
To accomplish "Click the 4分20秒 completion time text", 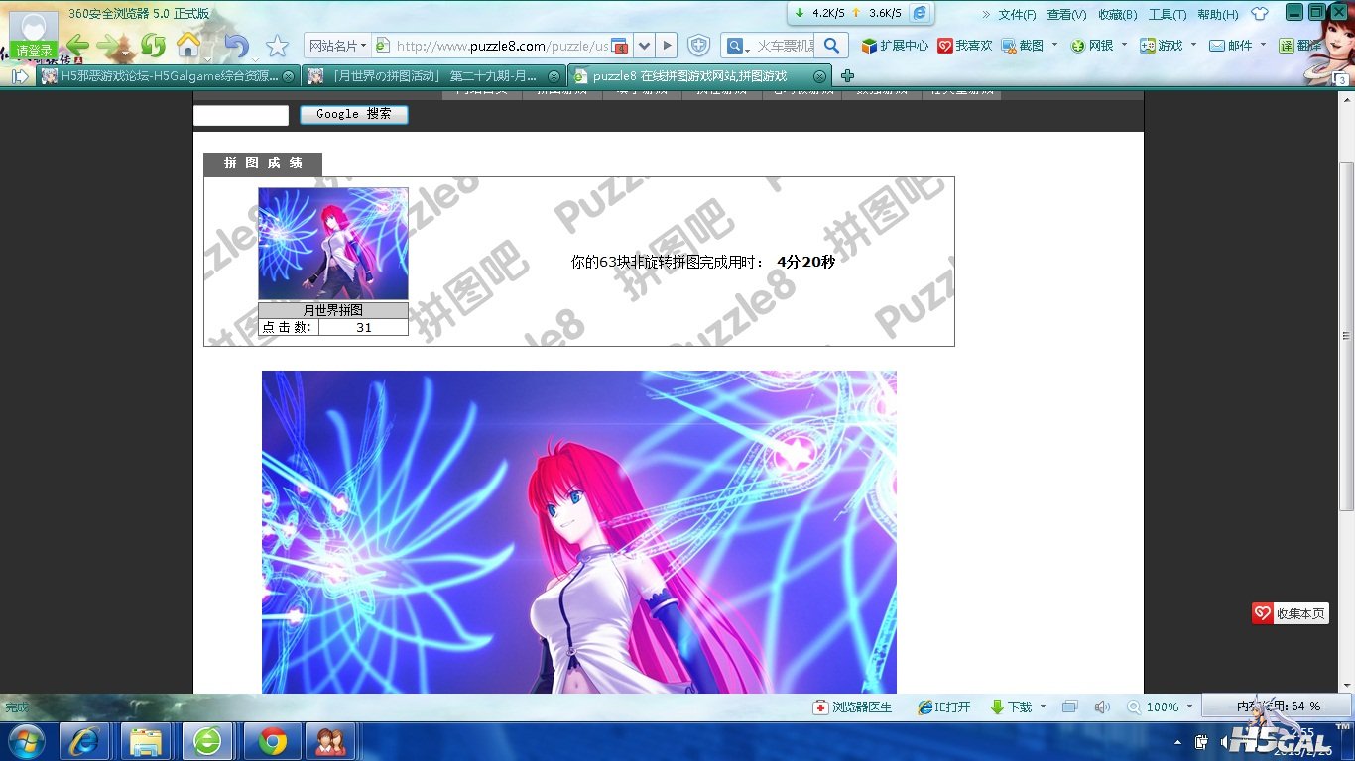I will pyautogui.click(x=805, y=262).
